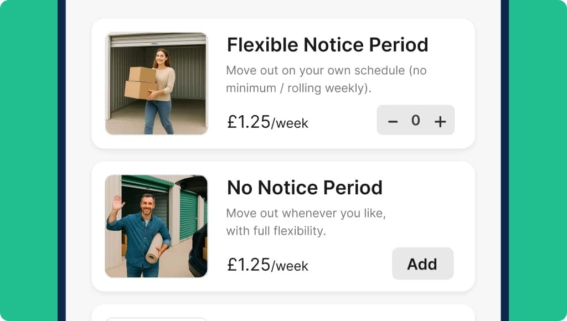Select the No Notice Period title
The width and height of the screenshot is (567, 321).
point(305,188)
